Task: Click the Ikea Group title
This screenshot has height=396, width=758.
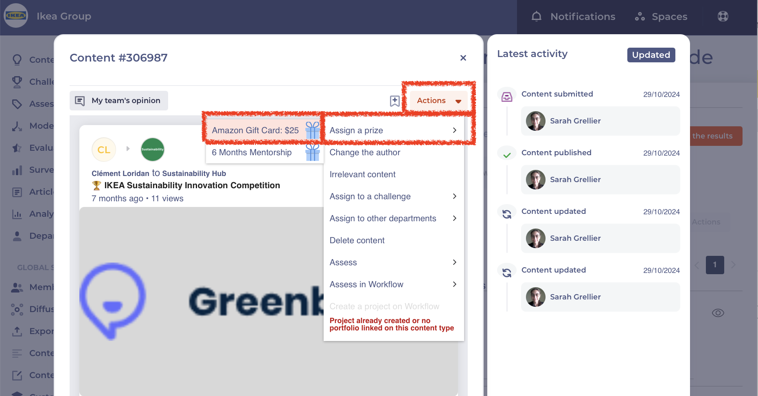Action: pyautogui.click(x=64, y=16)
